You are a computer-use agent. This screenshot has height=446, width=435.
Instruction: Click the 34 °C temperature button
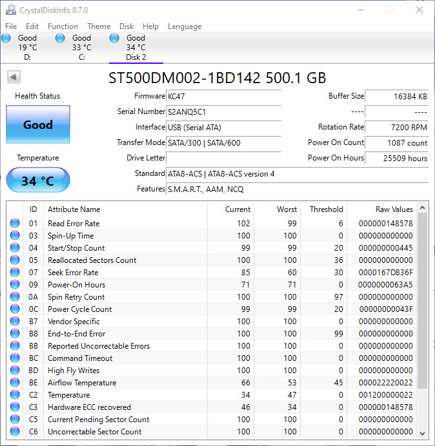click(38, 180)
